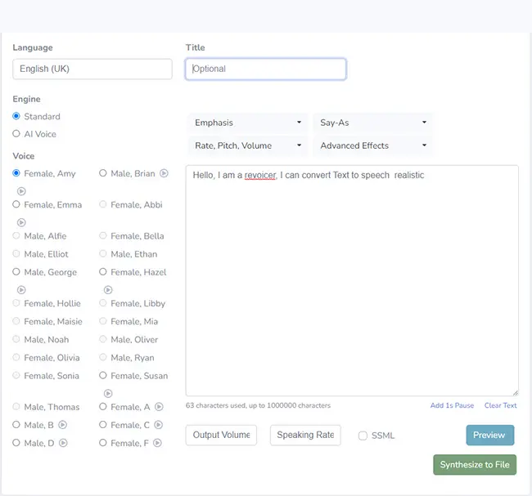Play the Female, F voice sample
The width and height of the screenshot is (532, 496).
coord(158,443)
